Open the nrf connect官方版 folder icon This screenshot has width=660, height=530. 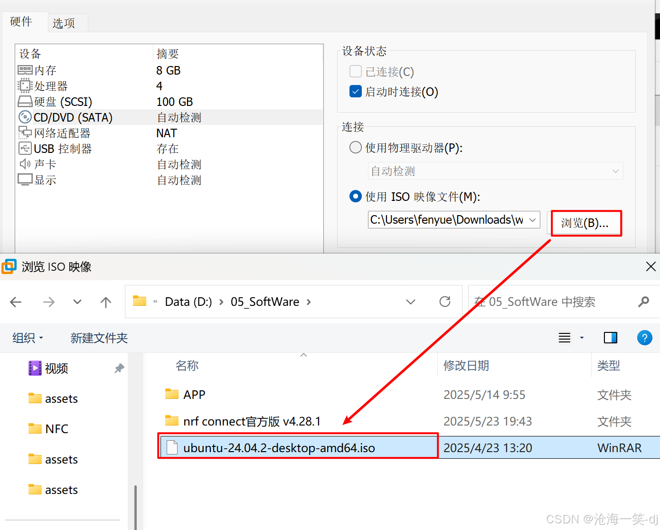point(172,421)
